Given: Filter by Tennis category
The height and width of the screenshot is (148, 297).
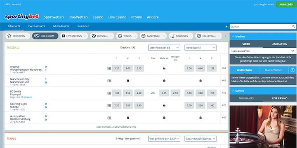Looking at the screenshot, I should click(x=127, y=36).
